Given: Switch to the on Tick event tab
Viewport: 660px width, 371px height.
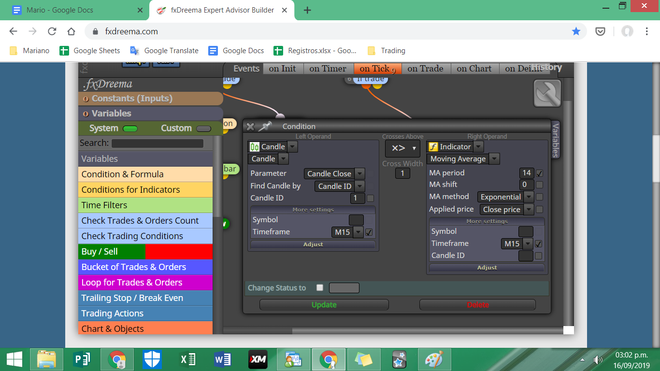Looking at the screenshot, I should click(377, 69).
